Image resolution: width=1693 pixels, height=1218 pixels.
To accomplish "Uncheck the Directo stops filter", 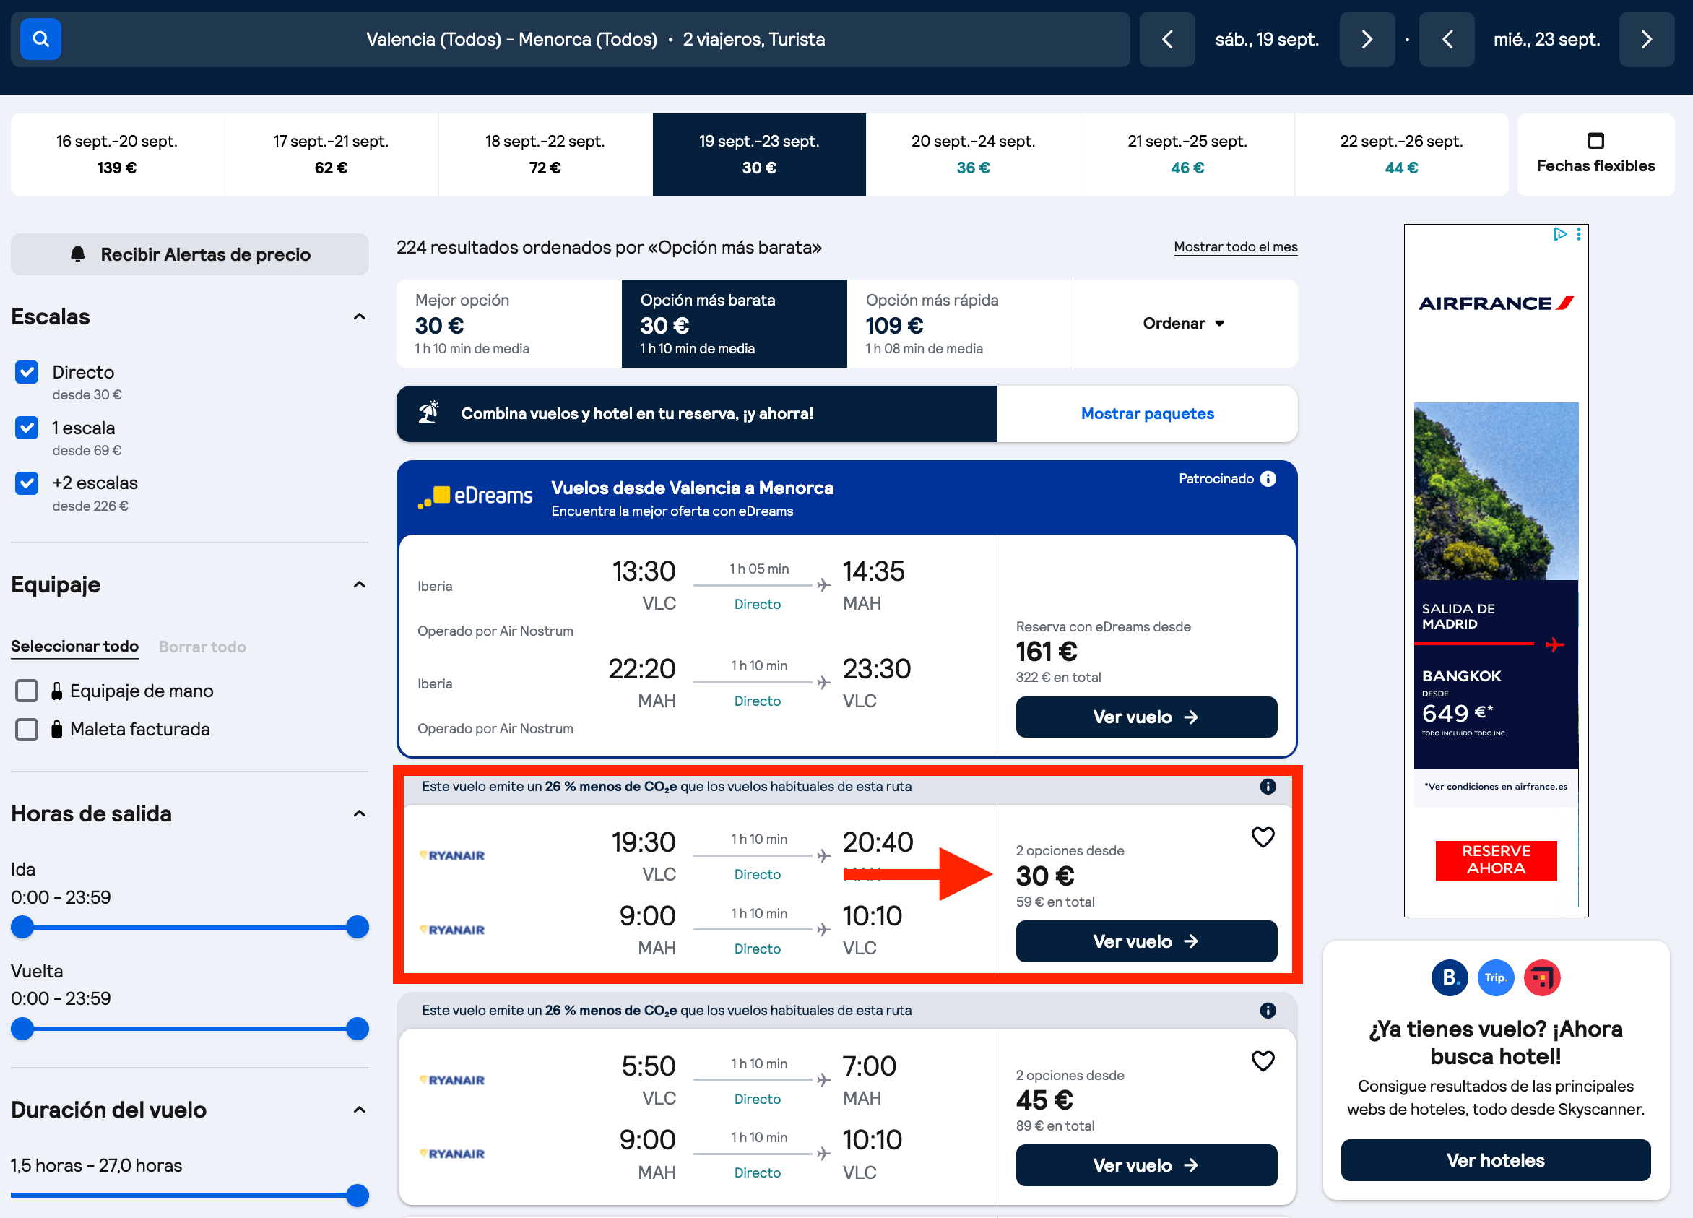I will pyautogui.click(x=27, y=372).
